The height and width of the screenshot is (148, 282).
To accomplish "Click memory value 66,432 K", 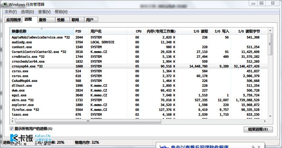I will point(168,90).
